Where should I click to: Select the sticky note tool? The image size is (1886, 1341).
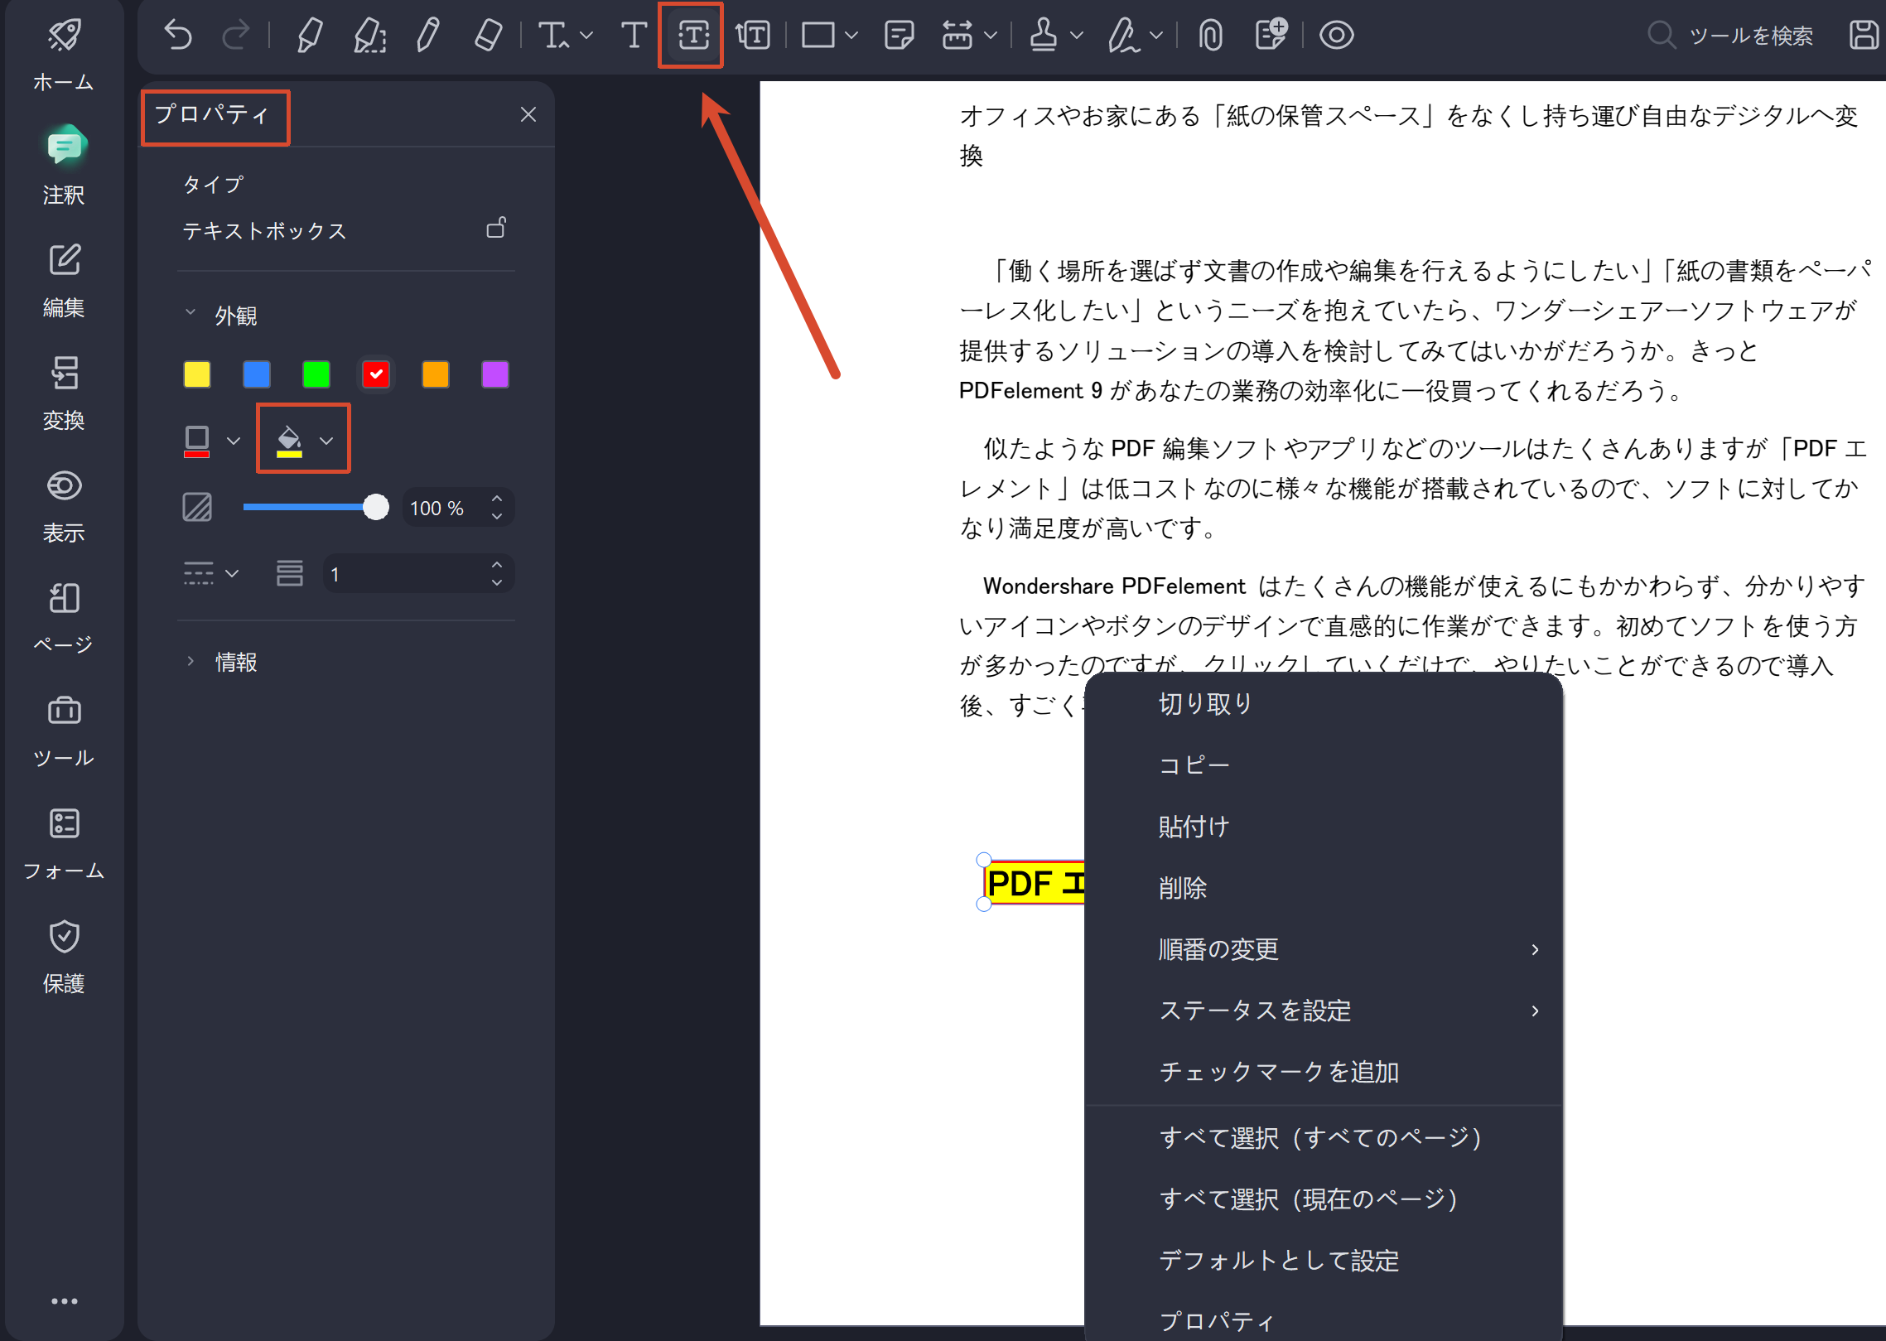[x=899, y=35]
